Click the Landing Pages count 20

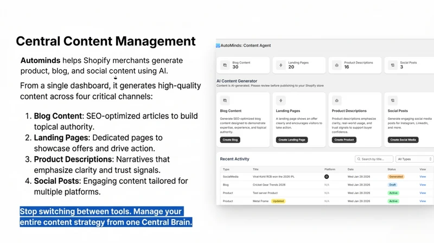[x=291, y=67]
